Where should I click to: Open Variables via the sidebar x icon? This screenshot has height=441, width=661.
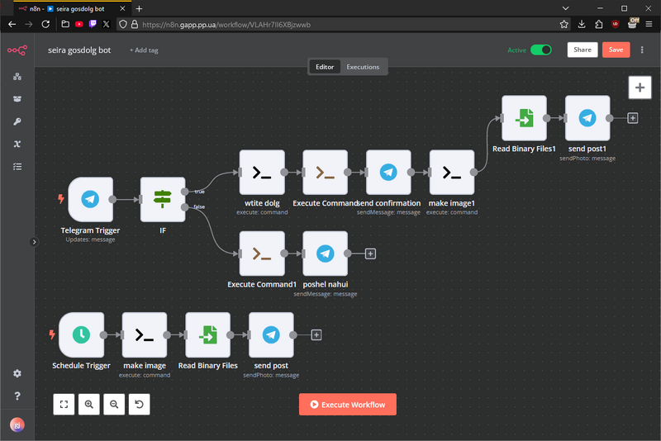pos(17,144)
